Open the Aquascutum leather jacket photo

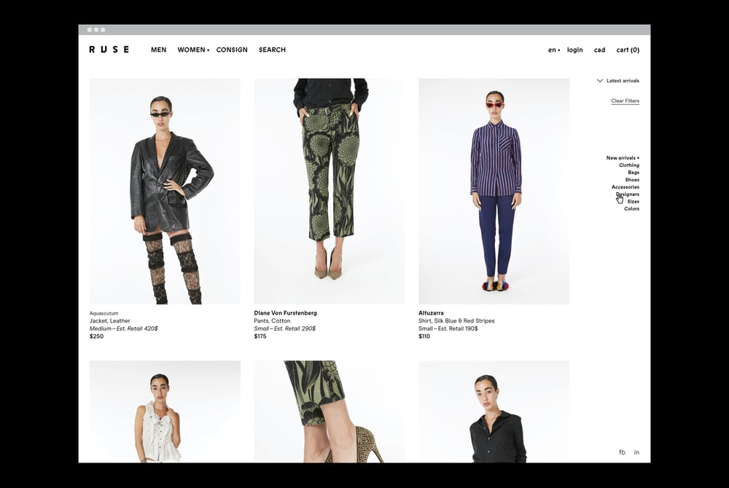coord(165,192)
